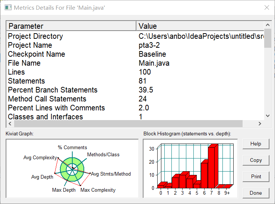Select the Percent Lines with Comments row
Screen dimensions: 275x204
pos(135,108)
